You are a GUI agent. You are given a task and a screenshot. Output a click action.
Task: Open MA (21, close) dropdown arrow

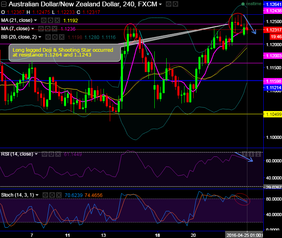(35, 20)
